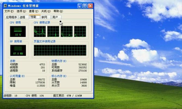Viewport: 182px width, 109px height.
Task: Click the 系统缓存 value 270100
Action: [83, 71]
